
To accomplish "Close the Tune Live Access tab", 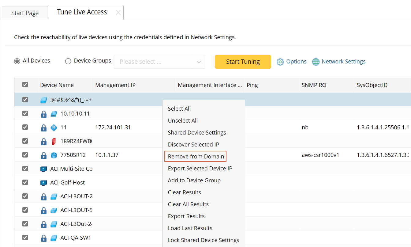I will click(118, 13).
